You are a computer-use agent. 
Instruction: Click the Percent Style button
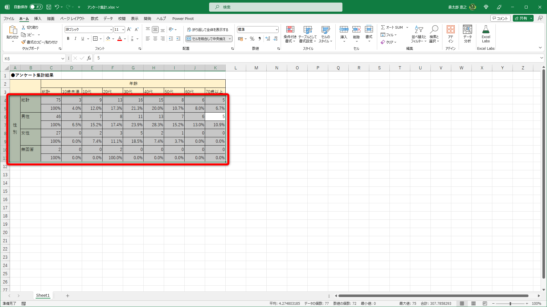(x=252, y=39)
